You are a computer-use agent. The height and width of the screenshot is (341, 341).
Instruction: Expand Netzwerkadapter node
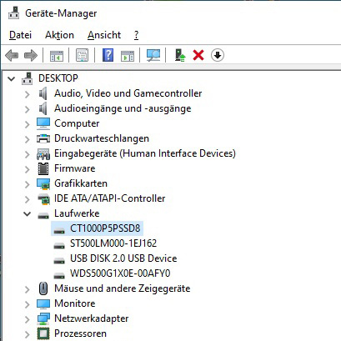[27, 319]
